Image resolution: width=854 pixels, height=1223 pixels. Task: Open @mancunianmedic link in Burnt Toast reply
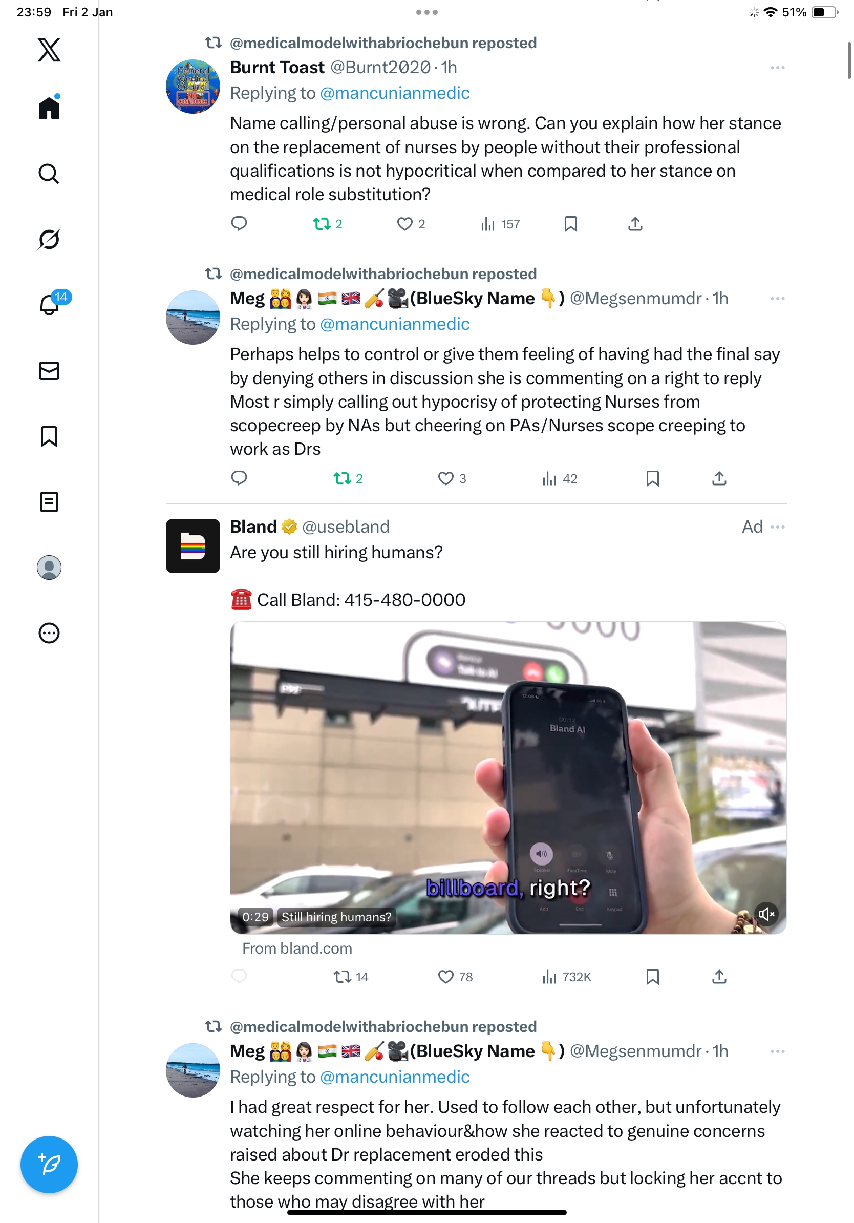tap(395, 93)
